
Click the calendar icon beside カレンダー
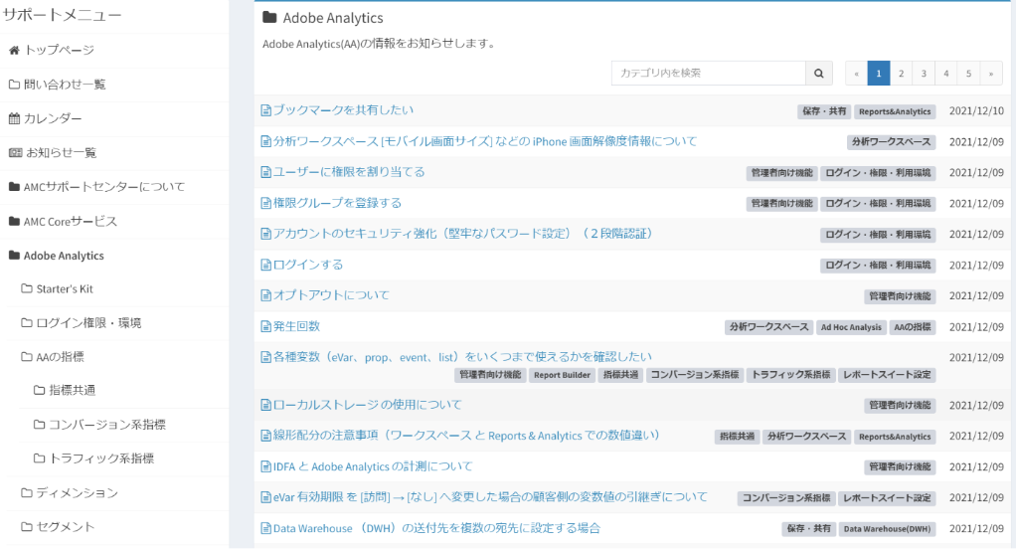point(14,118)
